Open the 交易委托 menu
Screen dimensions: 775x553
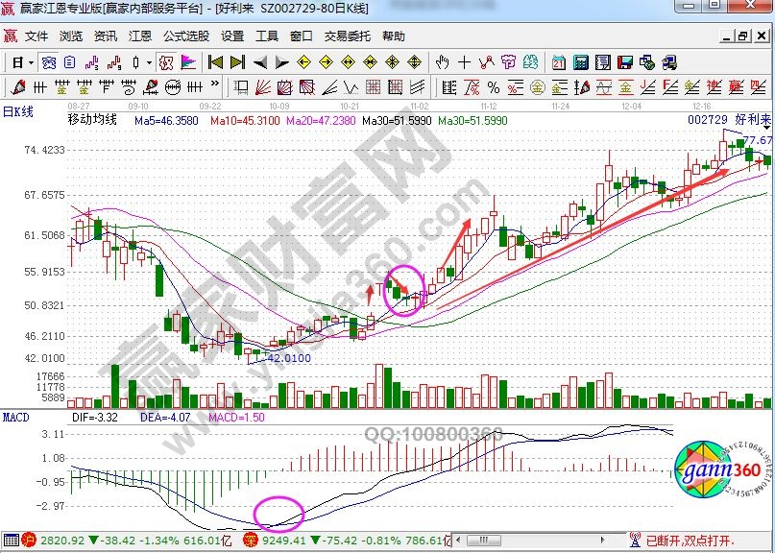pyautogui.click(x=347, y=36)
